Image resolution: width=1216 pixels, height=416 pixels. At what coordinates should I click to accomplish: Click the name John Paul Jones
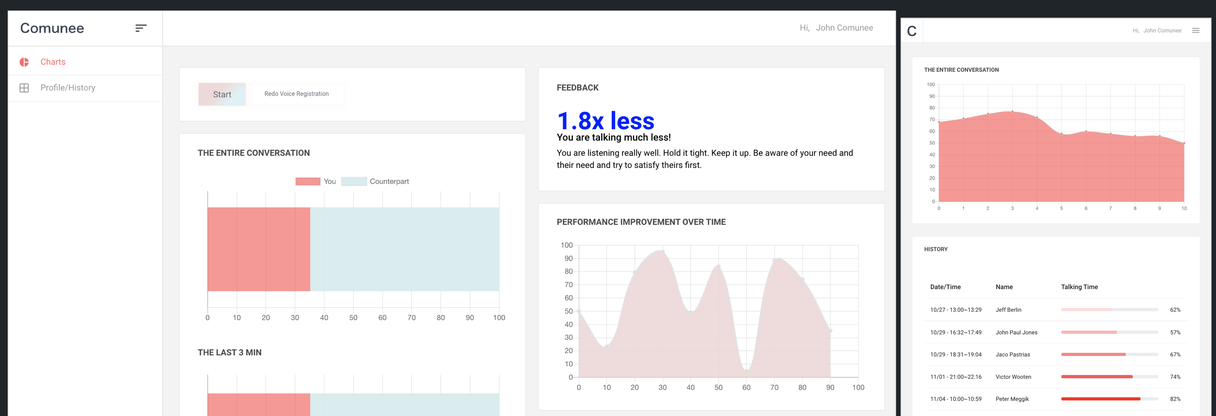point(1016,332)
